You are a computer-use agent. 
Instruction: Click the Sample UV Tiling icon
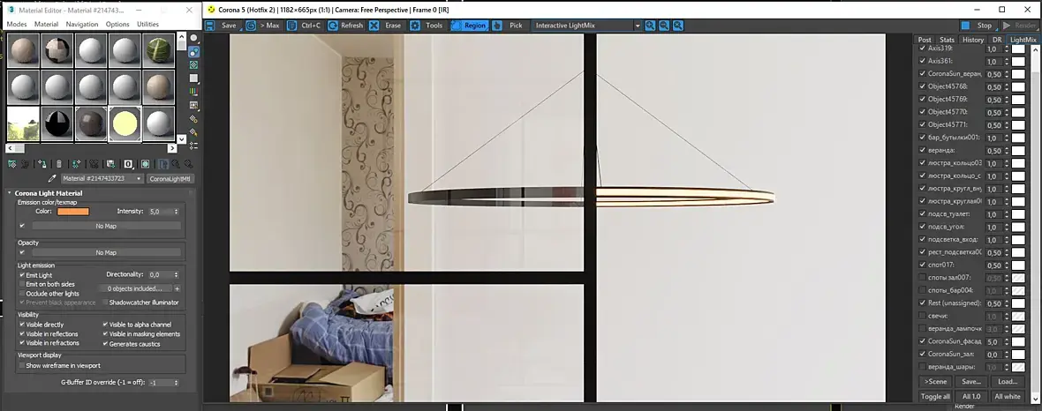(193, 78)
